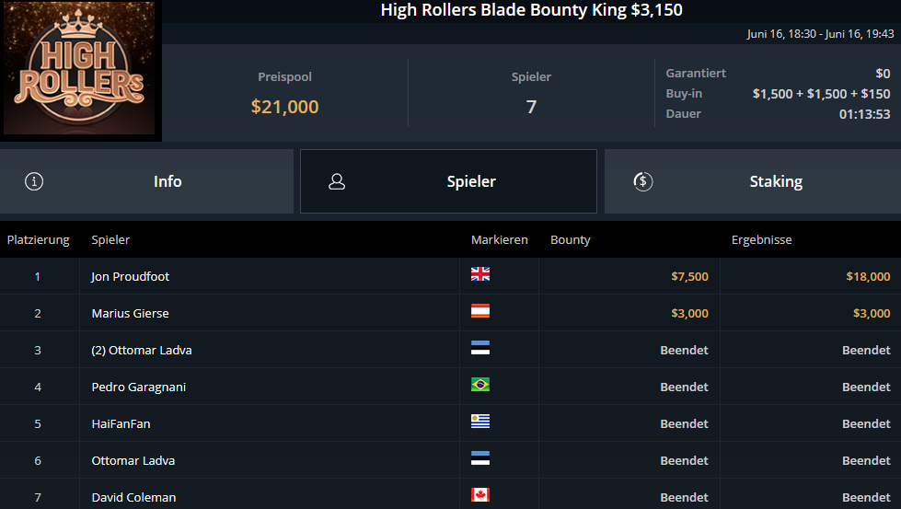Open the Info tab

click(146, 181)
